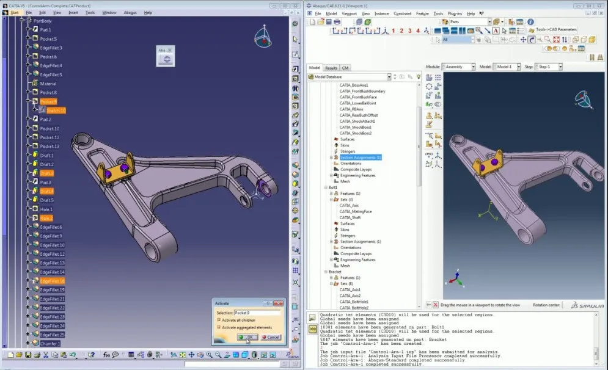Click the What's This help icon in CATIA
The height and width of the screenshot is (370, 608).
(x=92, y=355)
